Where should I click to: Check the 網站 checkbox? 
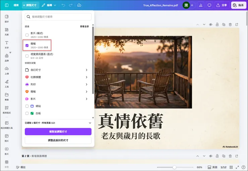tap(27, 106)
